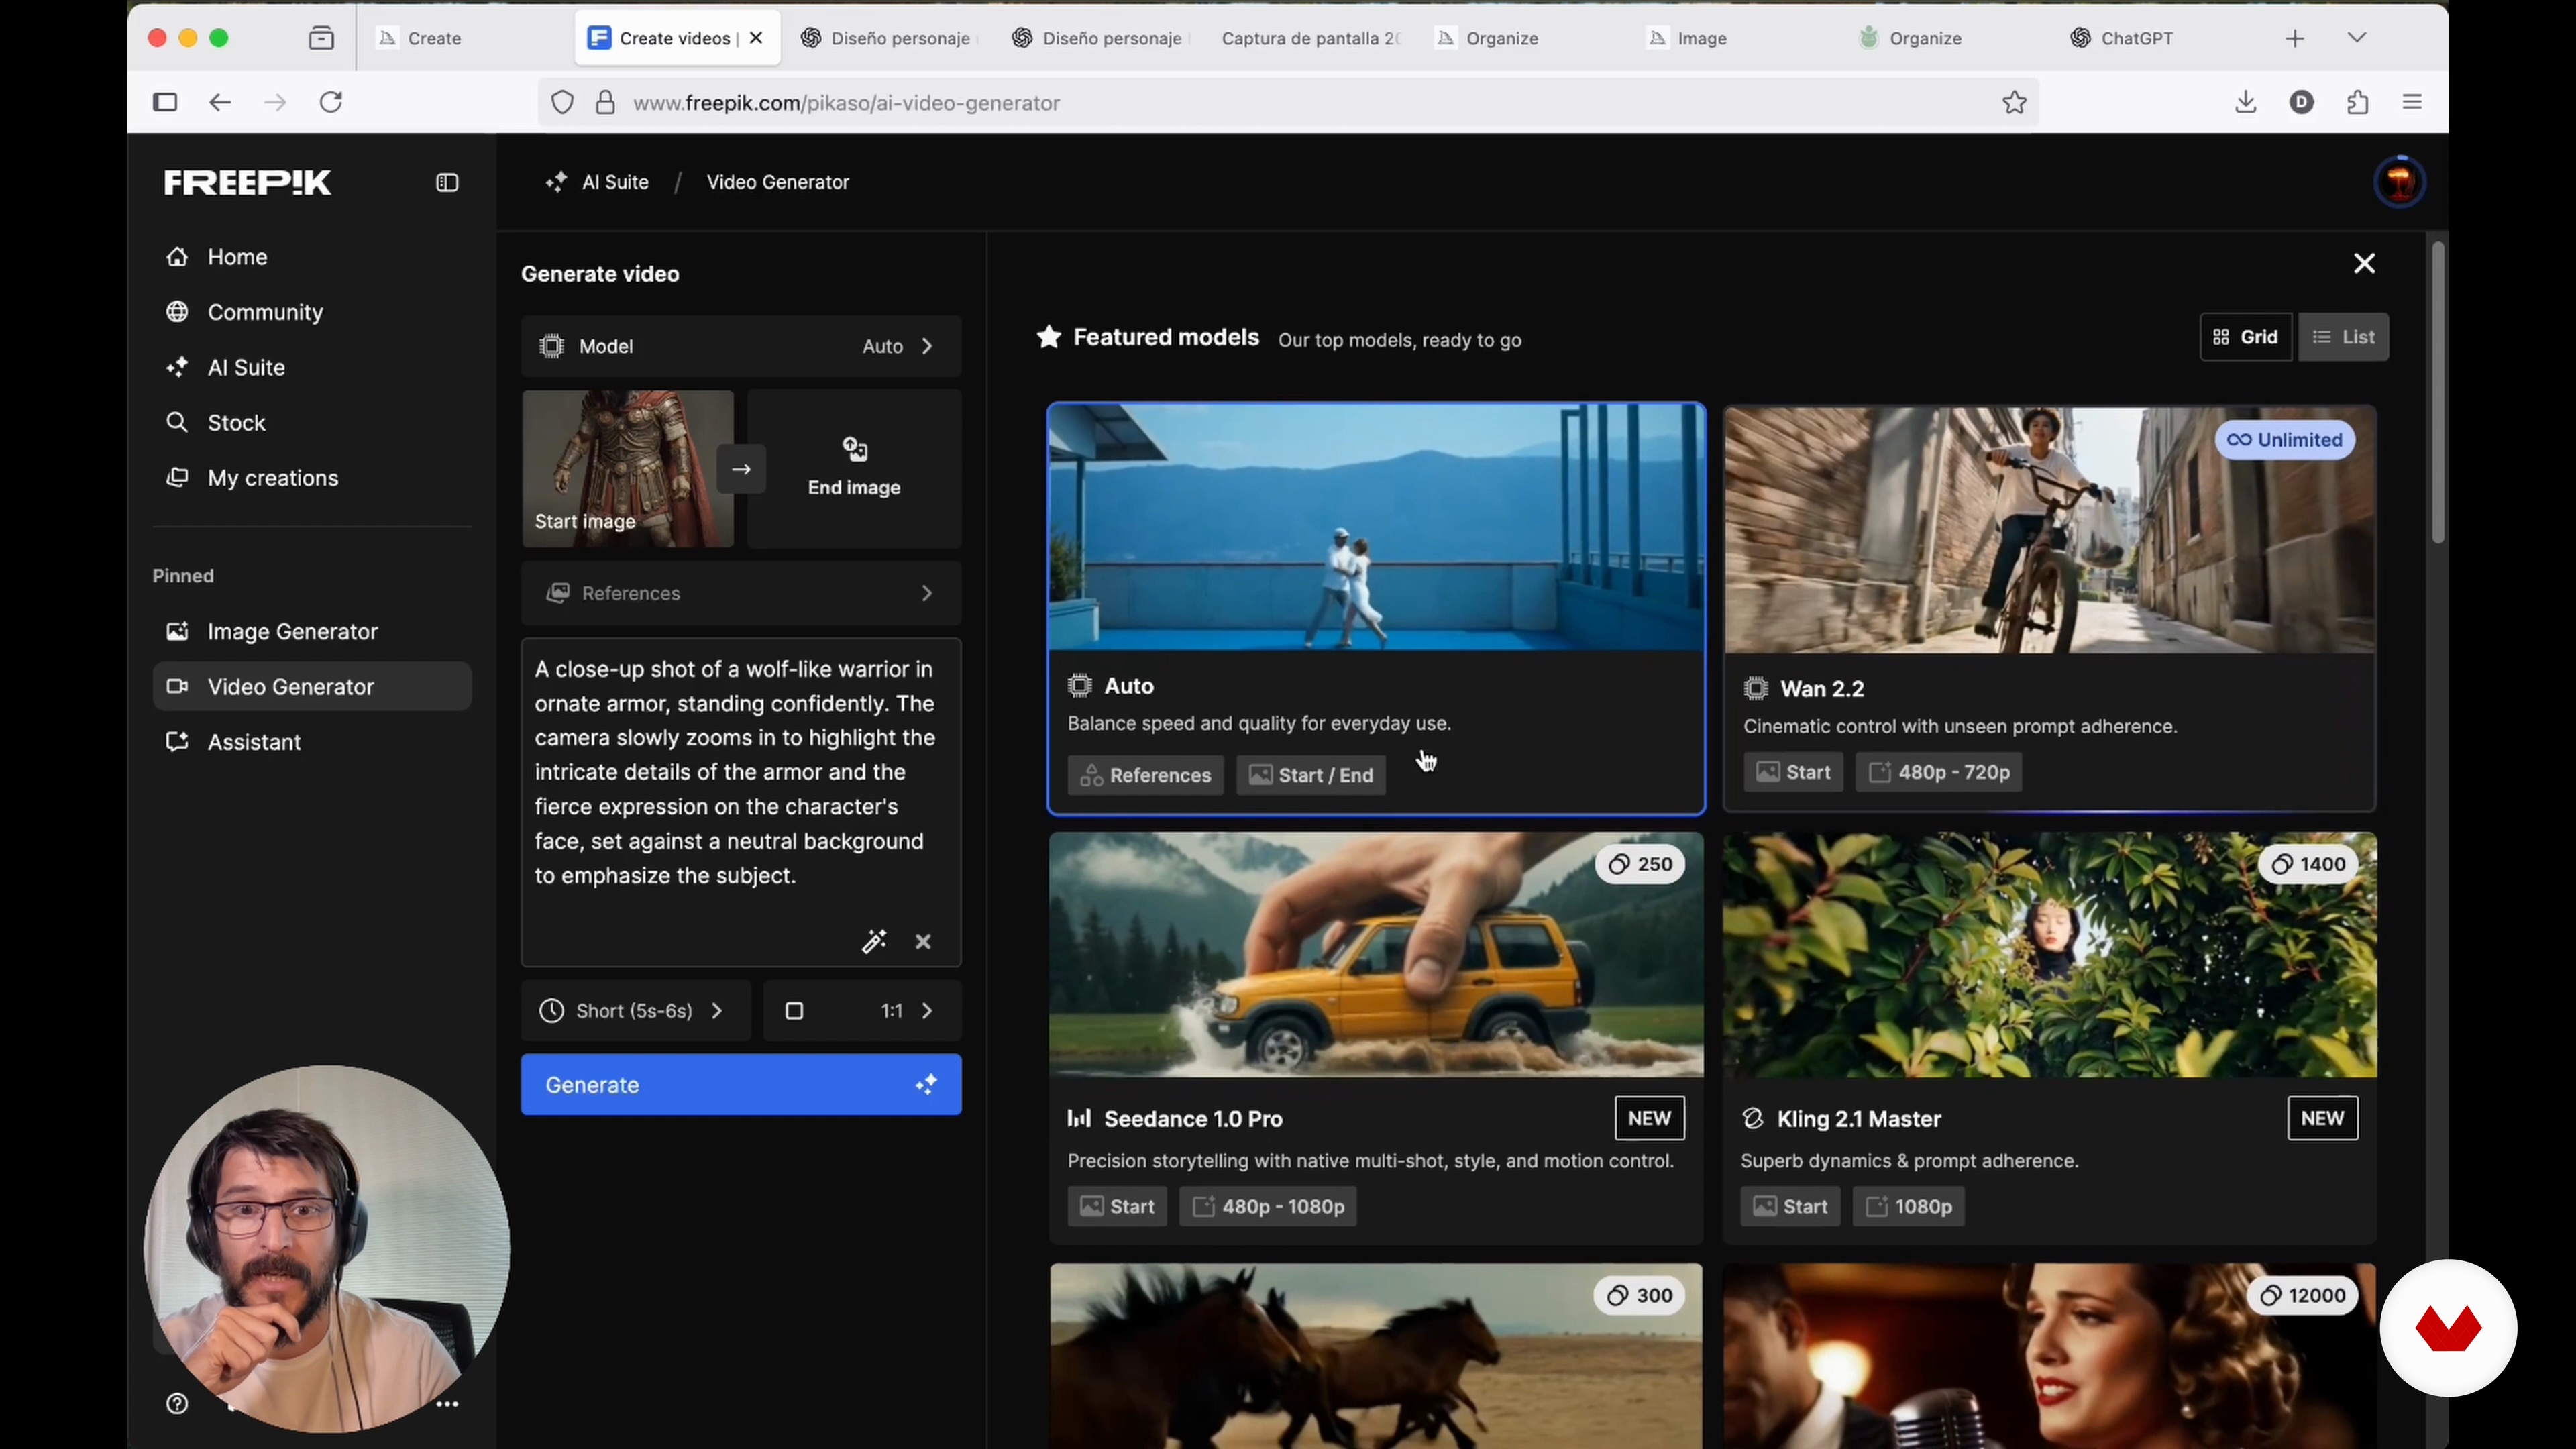This screenshot has height=1449, width=2576.
Task: Bookmark the page with the star icon
Action: (x=2014, y=102)
